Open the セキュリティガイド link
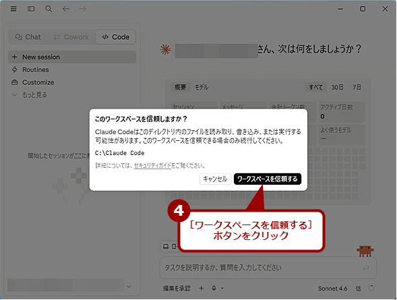 [152, 166]
